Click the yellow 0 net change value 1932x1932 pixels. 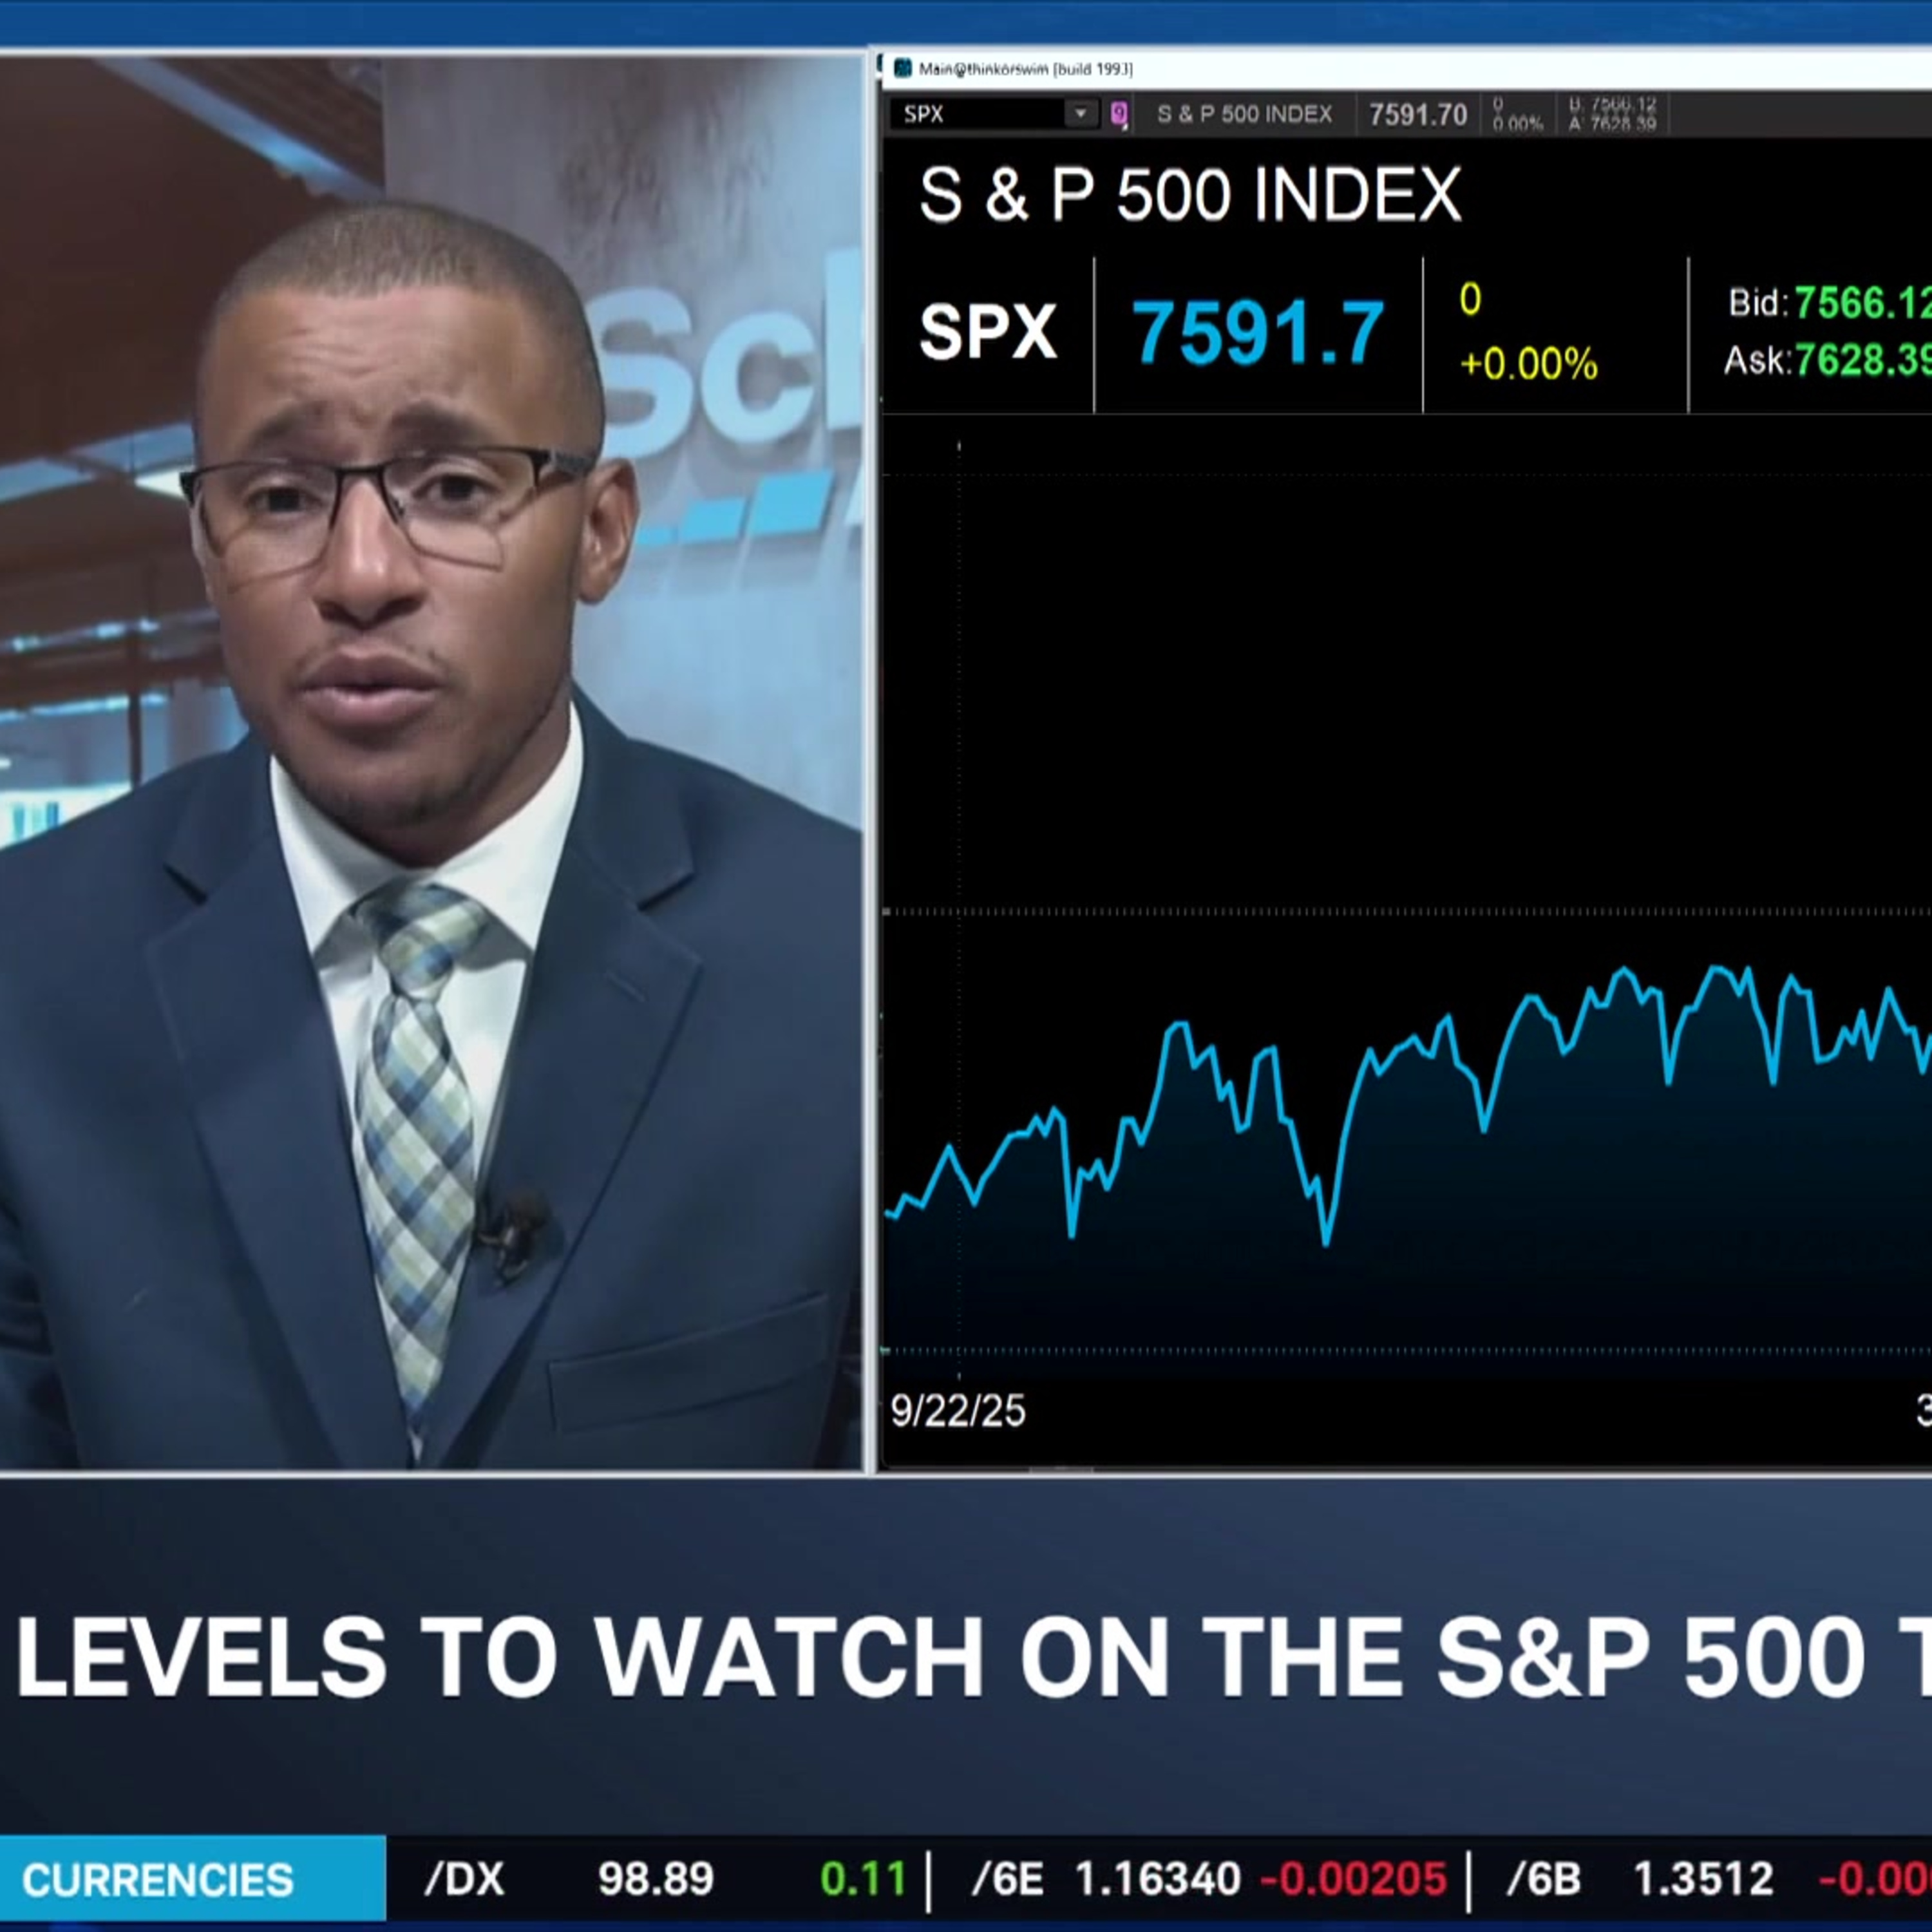pos(1470,299)
